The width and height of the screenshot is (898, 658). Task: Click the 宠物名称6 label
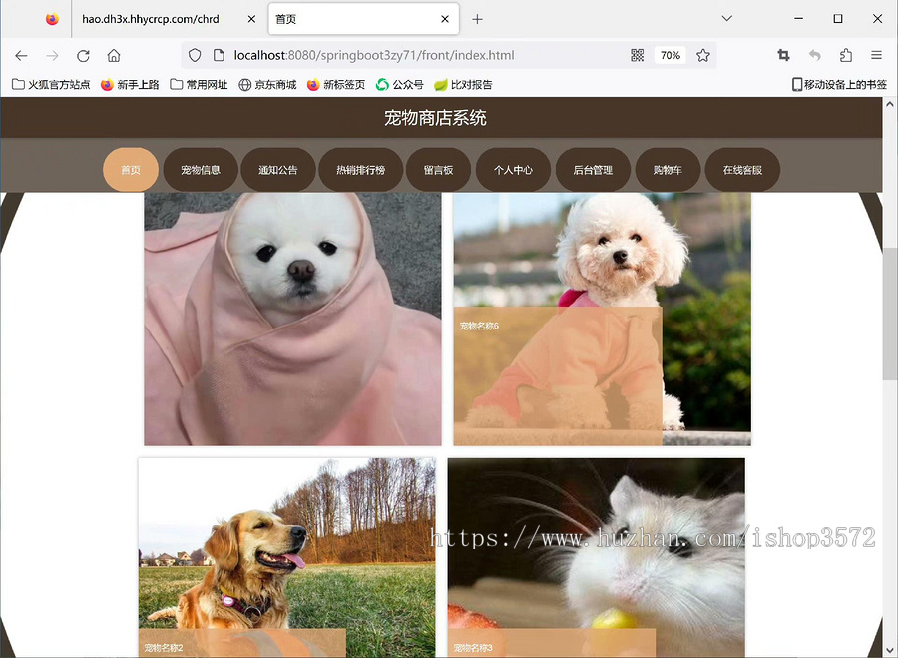pos(479,327)
